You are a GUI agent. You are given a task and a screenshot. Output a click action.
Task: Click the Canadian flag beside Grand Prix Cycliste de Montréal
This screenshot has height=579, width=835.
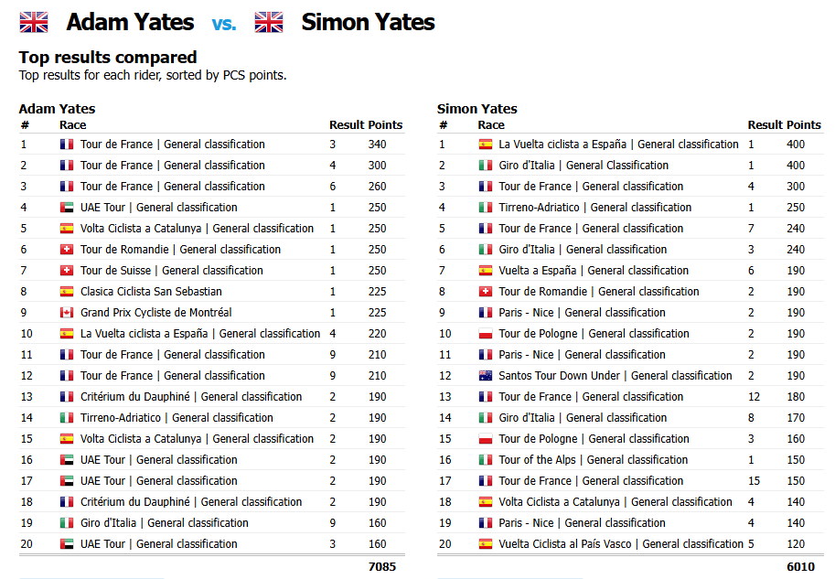coord(64,312)
